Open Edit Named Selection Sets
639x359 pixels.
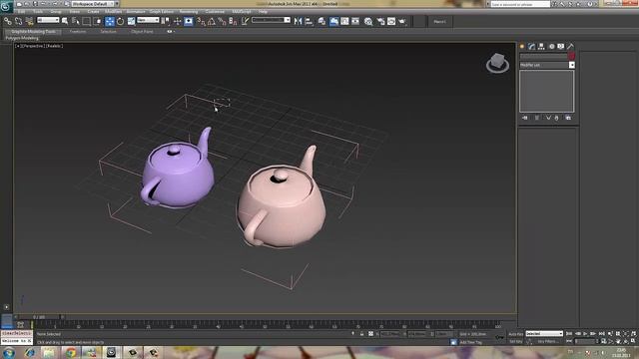click(245, 21)
